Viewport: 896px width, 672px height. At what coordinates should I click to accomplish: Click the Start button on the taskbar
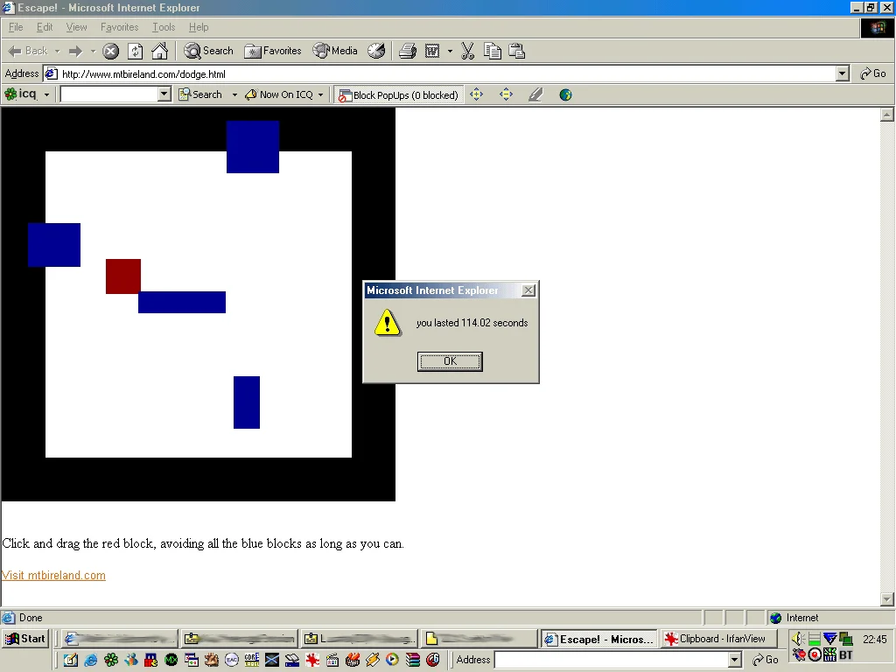pyautogui.click(x=25, y=639)
